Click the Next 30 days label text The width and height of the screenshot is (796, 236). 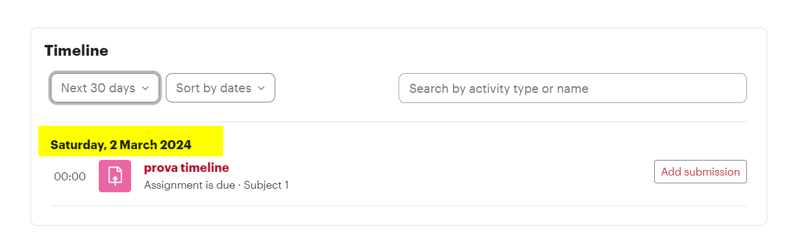tap(98, 88)
